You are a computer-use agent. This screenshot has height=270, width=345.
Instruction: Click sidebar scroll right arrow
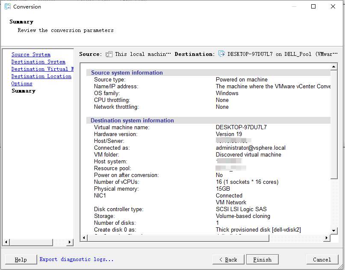70,242
